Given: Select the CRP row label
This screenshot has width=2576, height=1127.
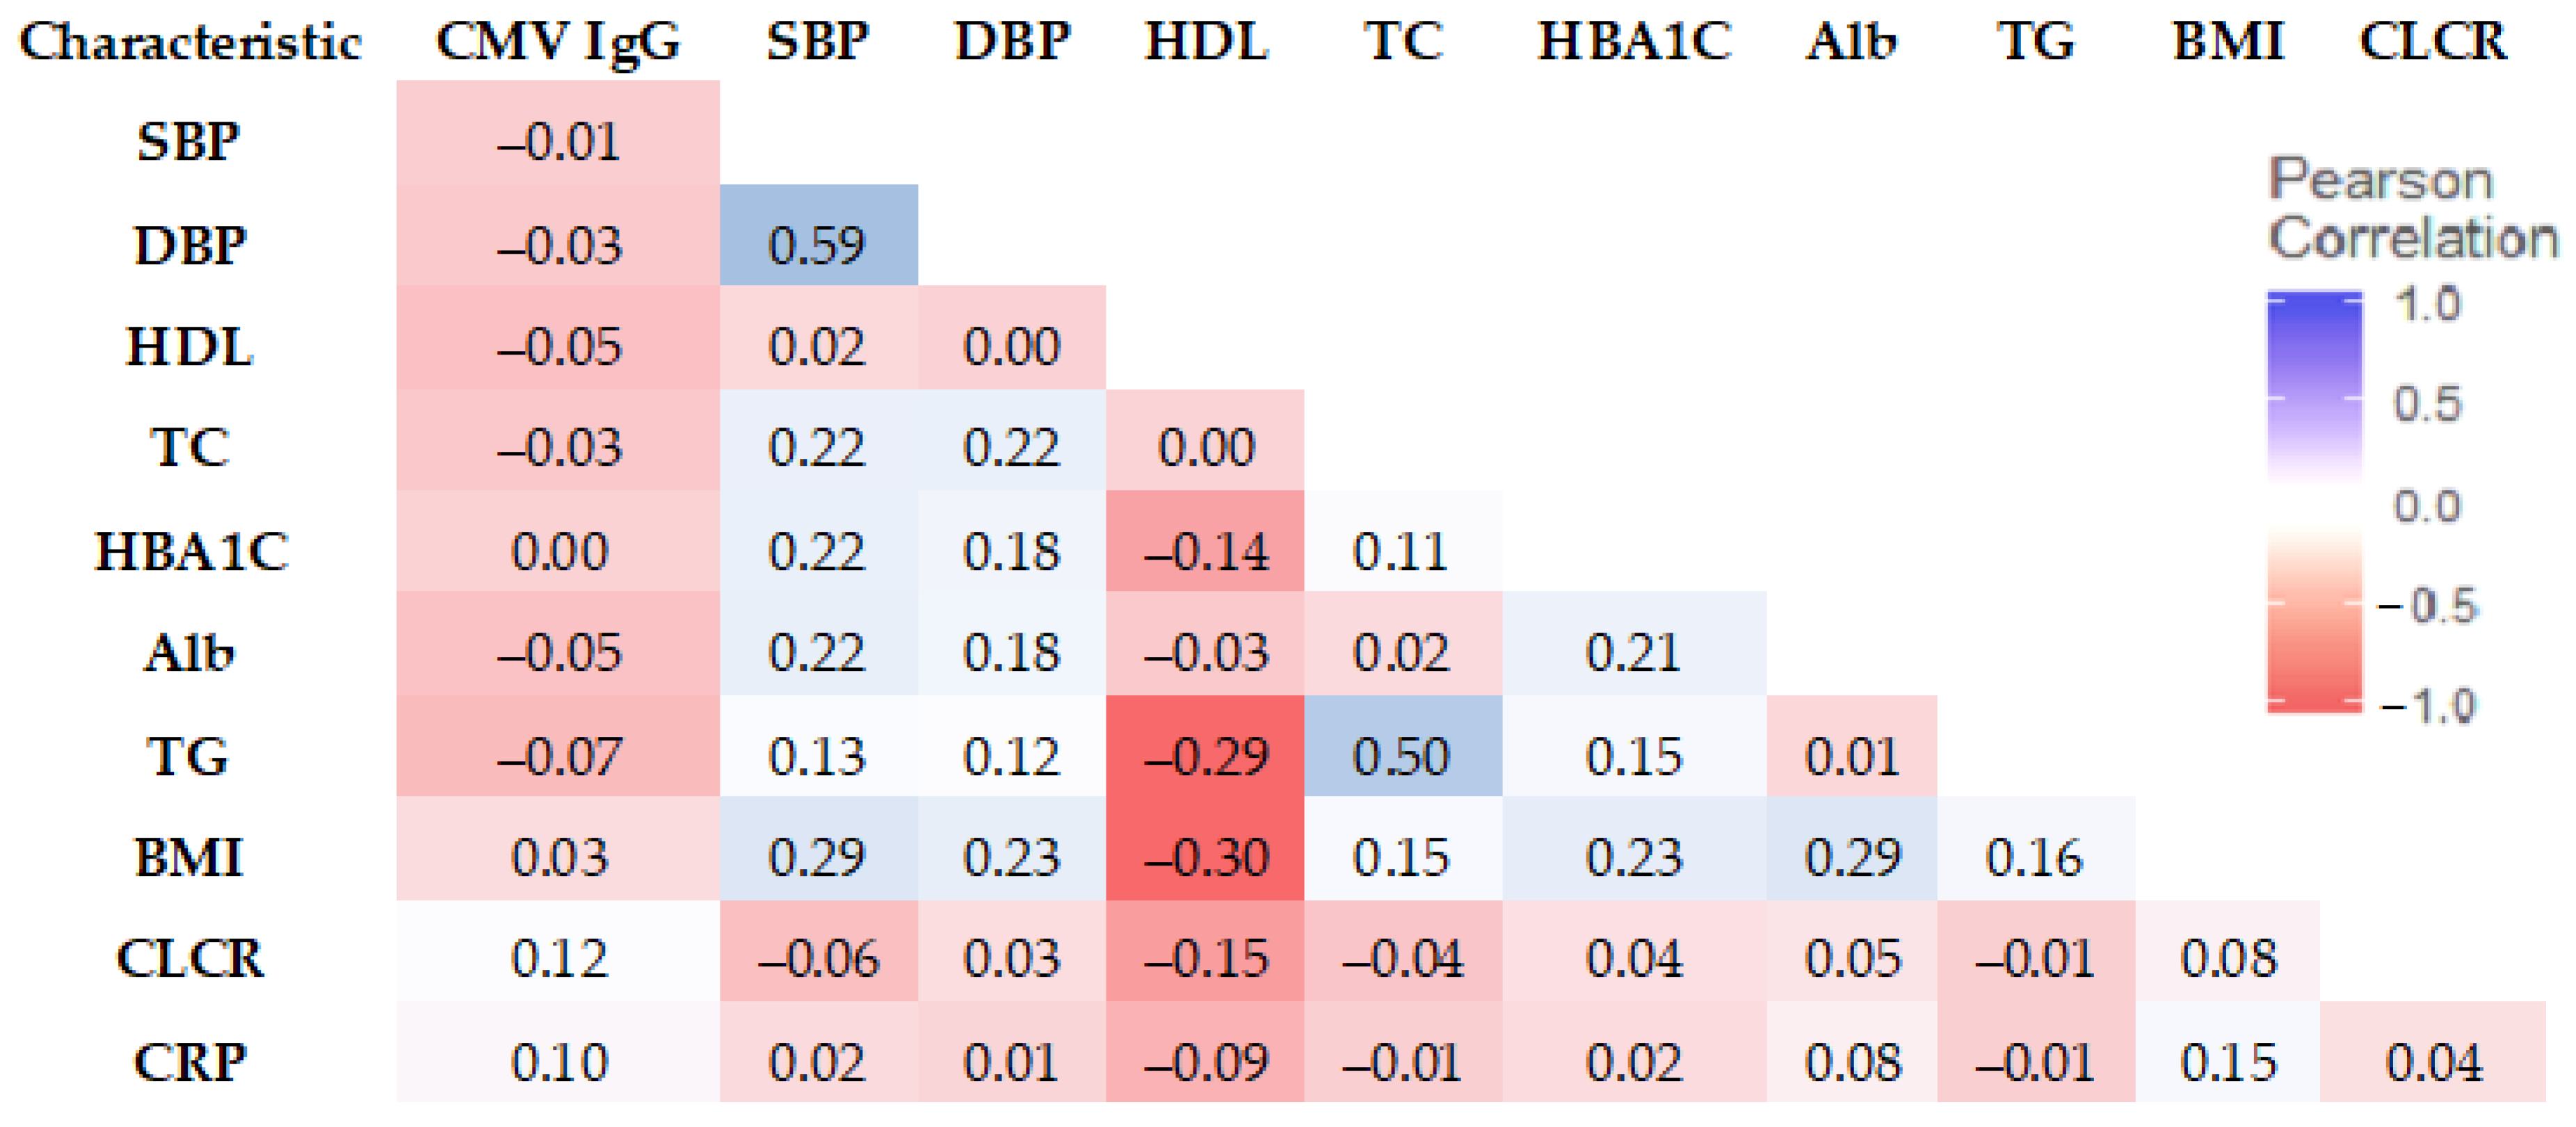Looking at the screenshot, I should click(x=190, y=1062).
